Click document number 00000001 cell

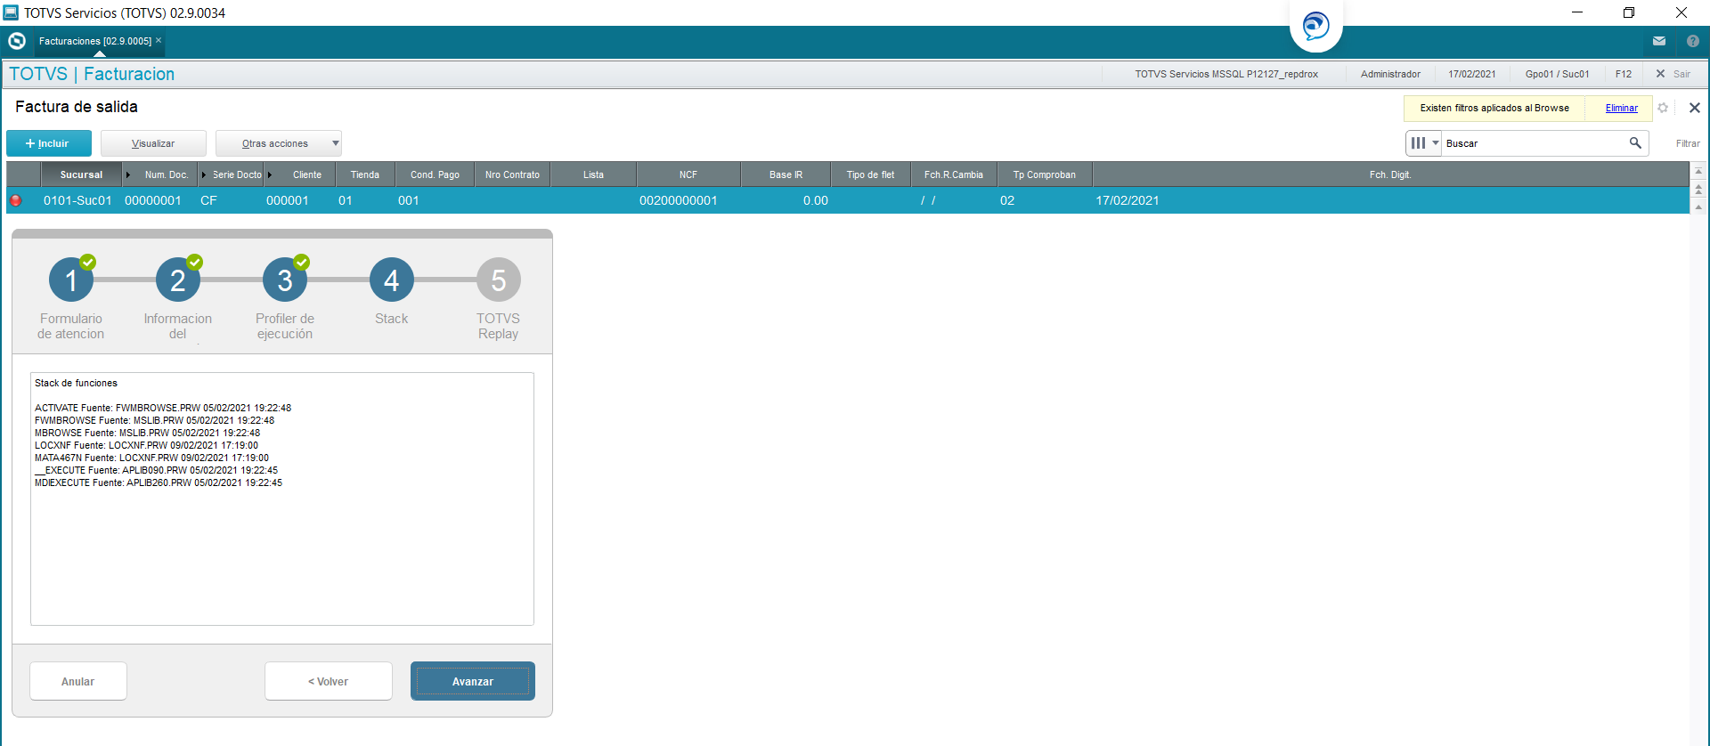152,200
